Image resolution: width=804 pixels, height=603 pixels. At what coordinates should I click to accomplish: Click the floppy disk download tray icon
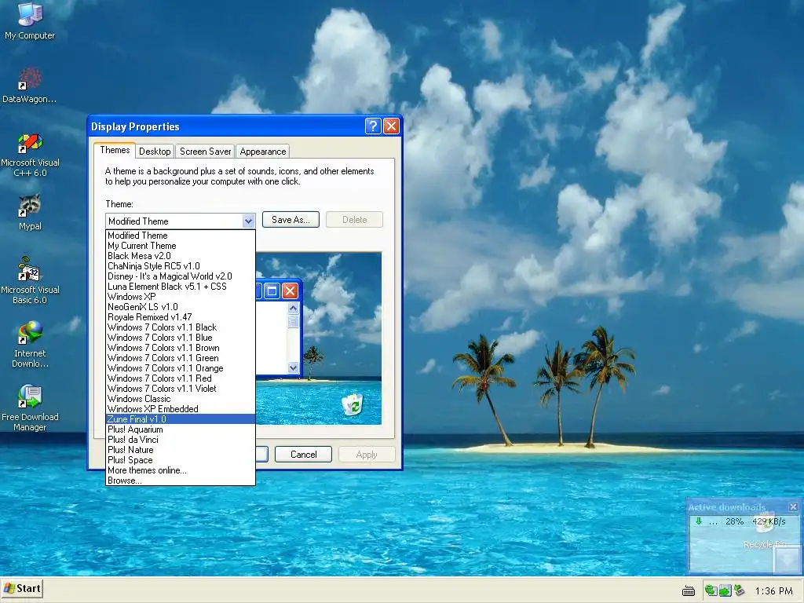pyautogui.click(x=725, y=590)
